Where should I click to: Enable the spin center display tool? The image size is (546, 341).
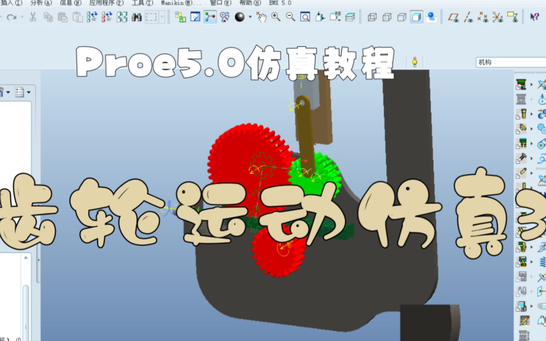(x=262, y=17)
